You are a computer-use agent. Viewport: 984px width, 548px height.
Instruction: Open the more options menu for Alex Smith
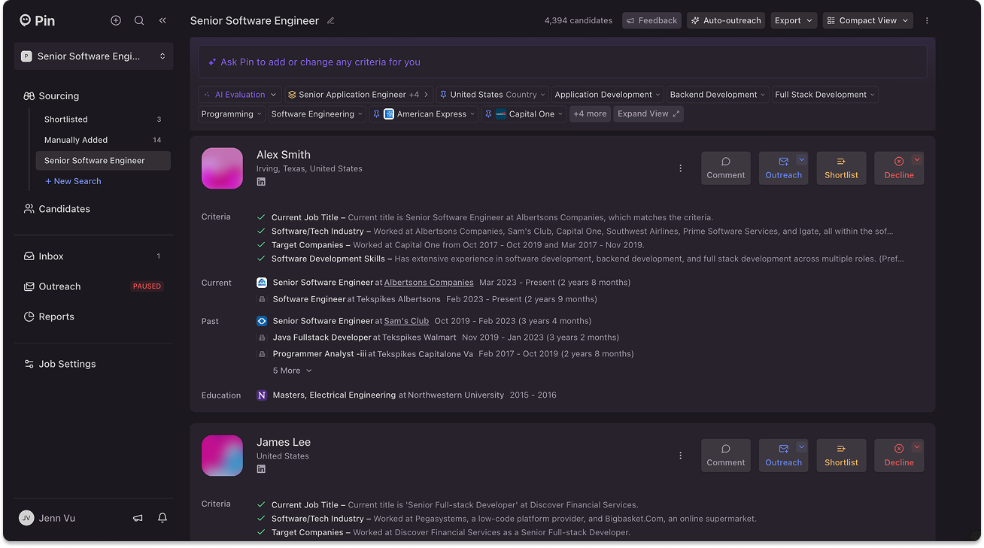tap(680, 168)
